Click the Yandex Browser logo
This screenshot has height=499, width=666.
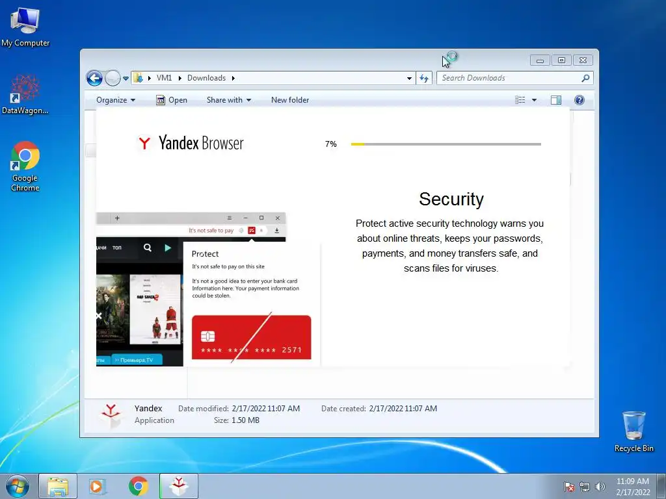(x=190, y=143)
